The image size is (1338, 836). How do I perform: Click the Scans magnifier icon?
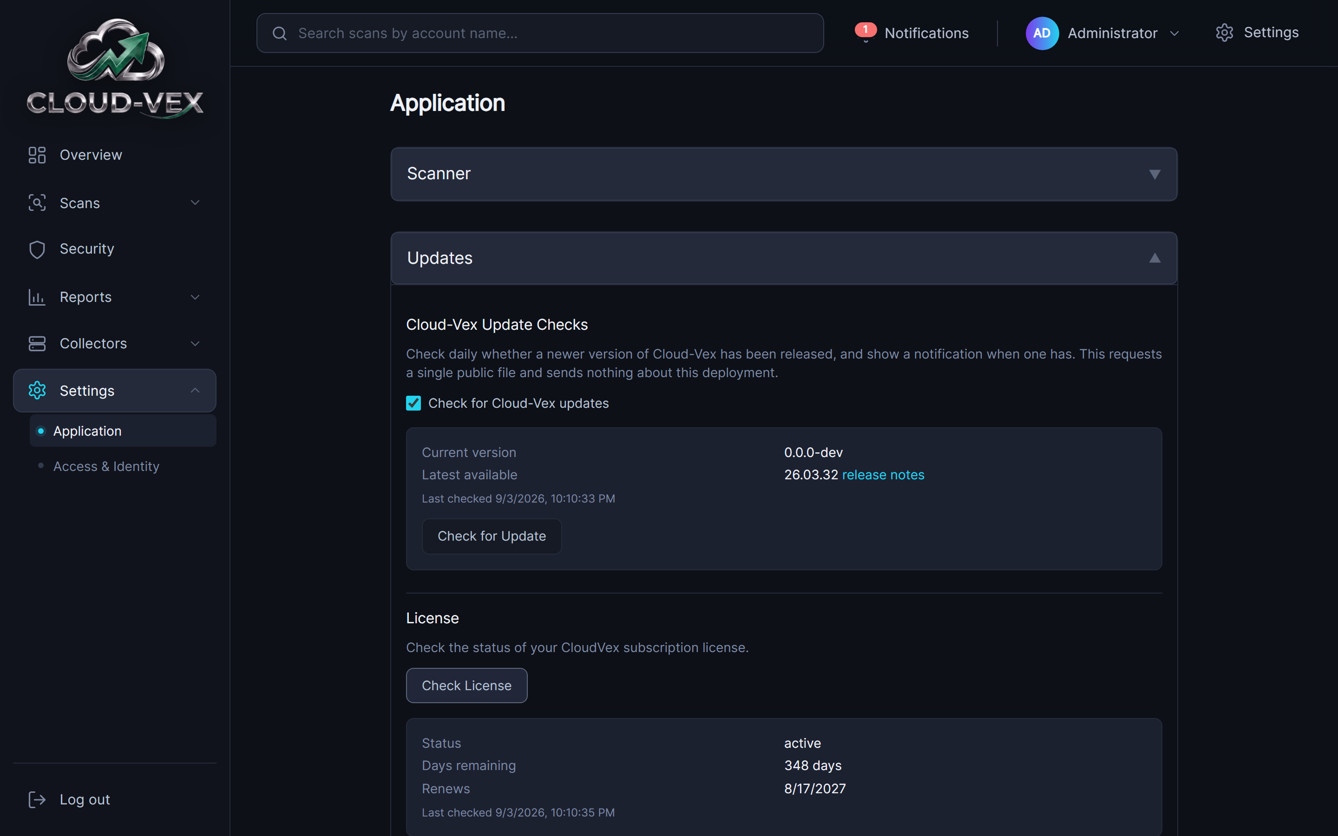pyautogui.click(x=37, y=203)
